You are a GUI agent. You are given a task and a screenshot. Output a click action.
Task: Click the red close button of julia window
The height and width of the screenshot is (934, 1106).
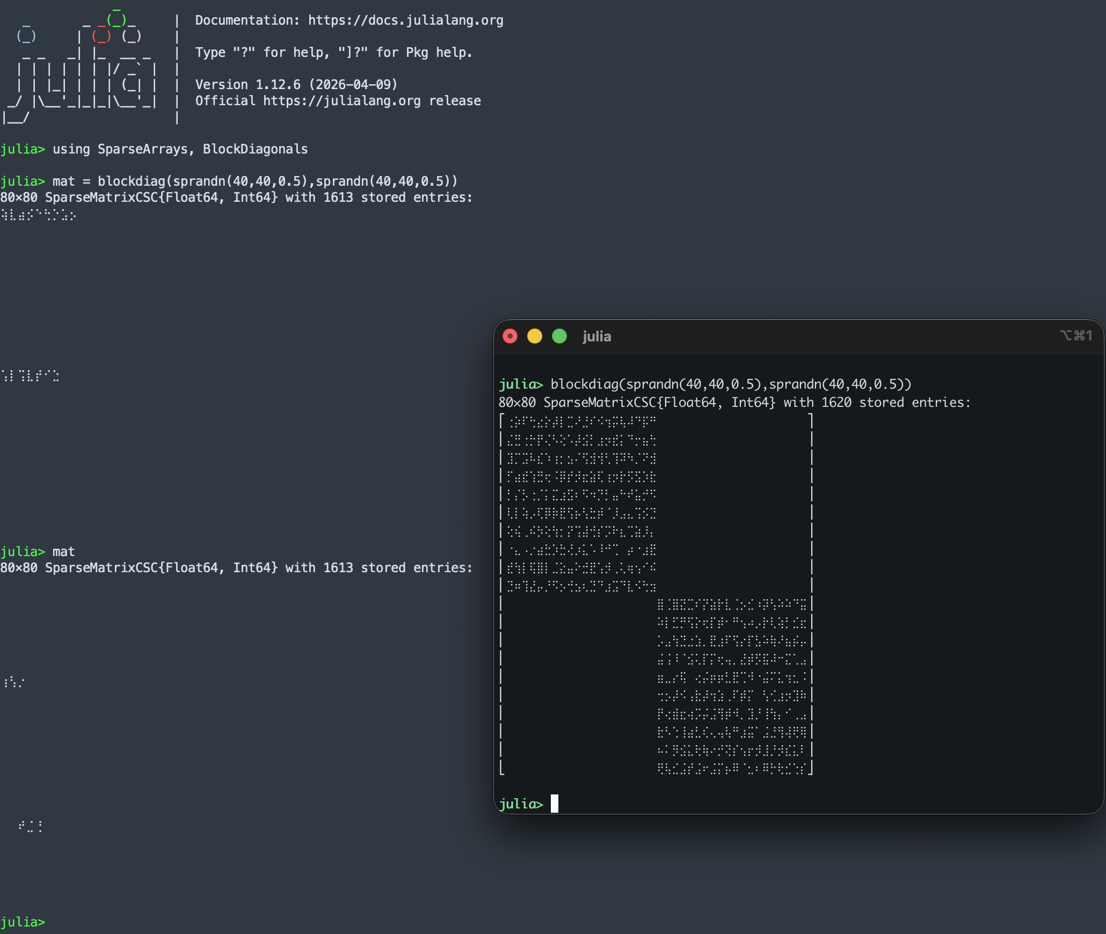coord(510,336)
